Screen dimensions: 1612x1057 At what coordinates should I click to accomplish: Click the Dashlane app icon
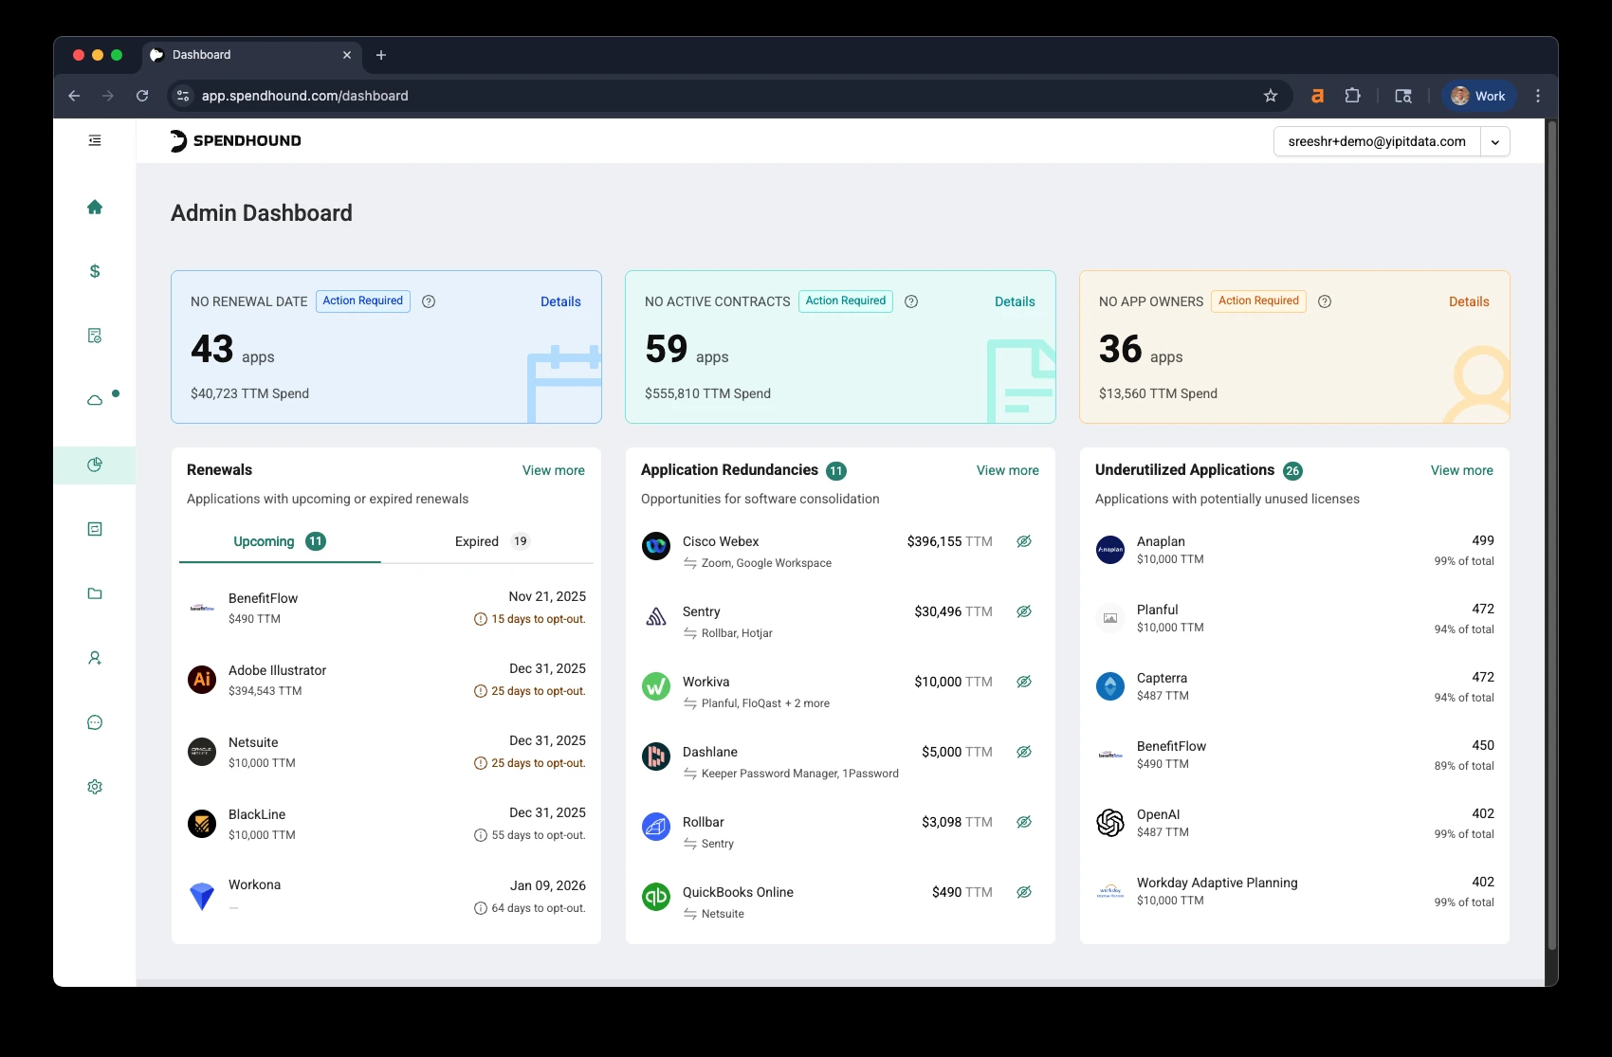coord(656,756)
